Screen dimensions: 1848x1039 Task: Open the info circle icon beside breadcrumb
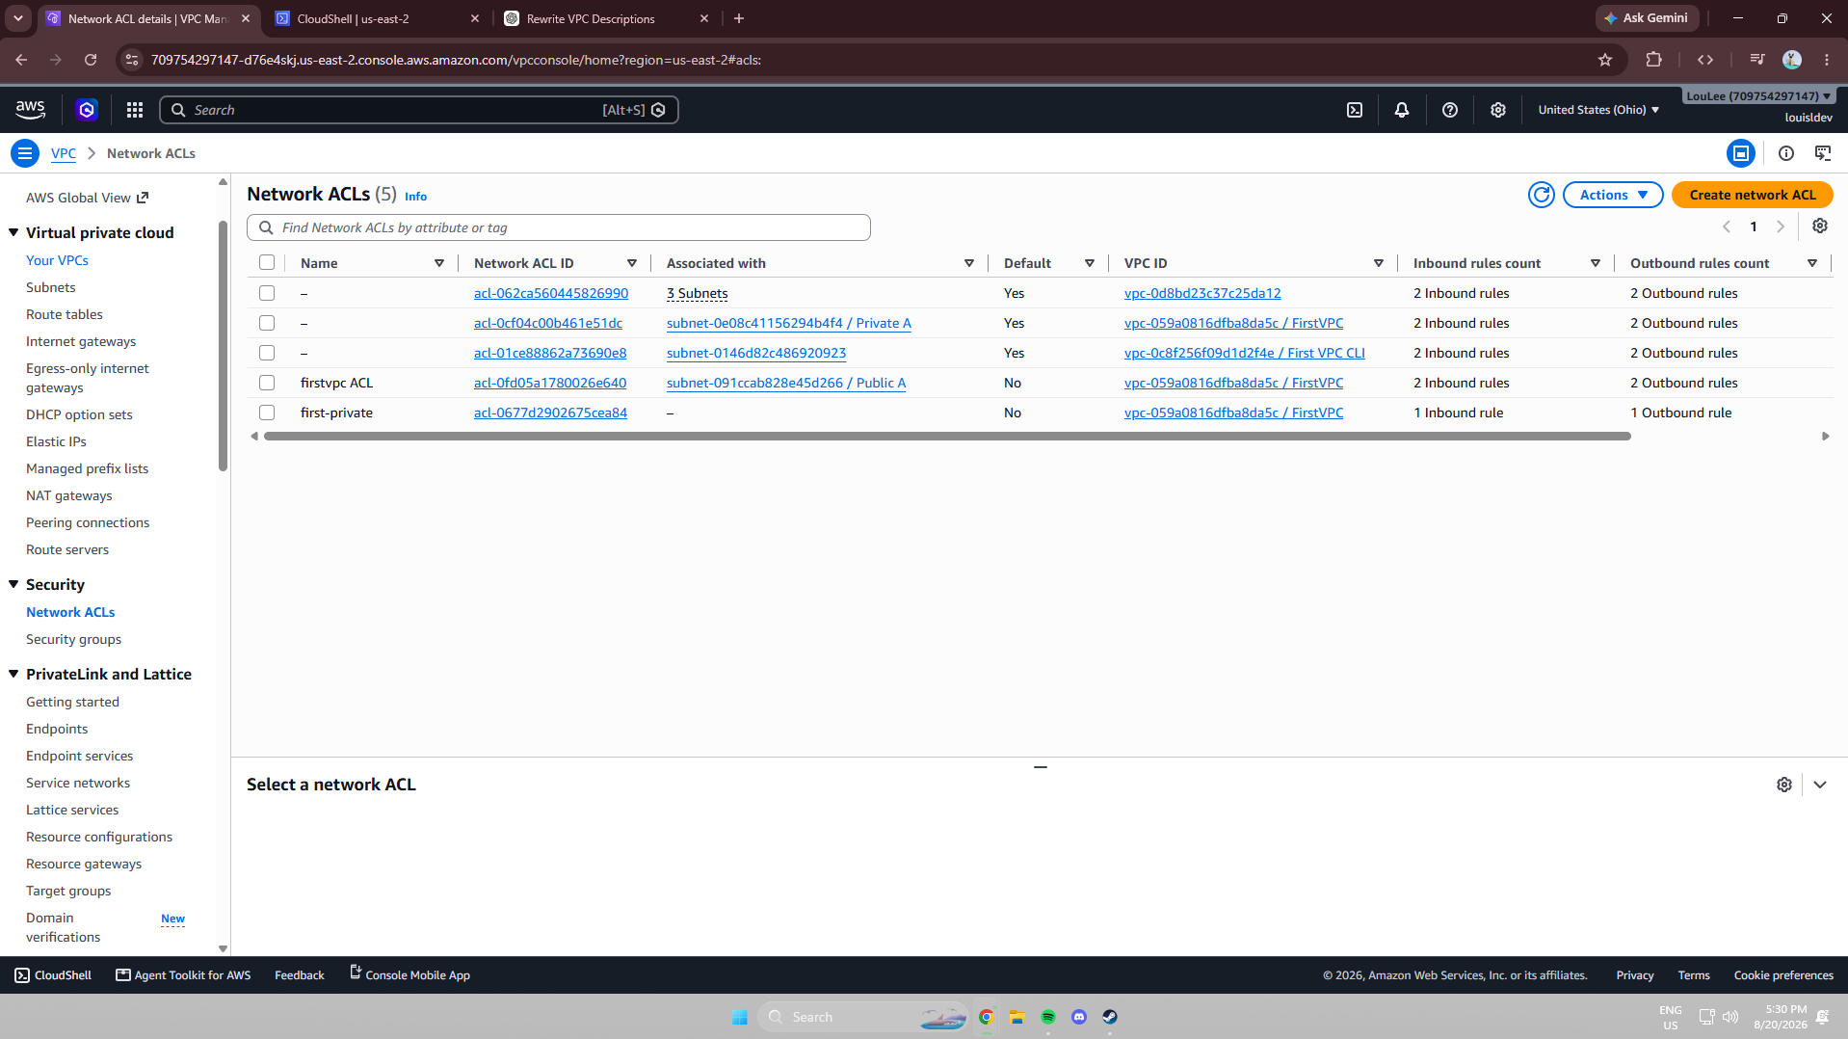(1786, 153)
